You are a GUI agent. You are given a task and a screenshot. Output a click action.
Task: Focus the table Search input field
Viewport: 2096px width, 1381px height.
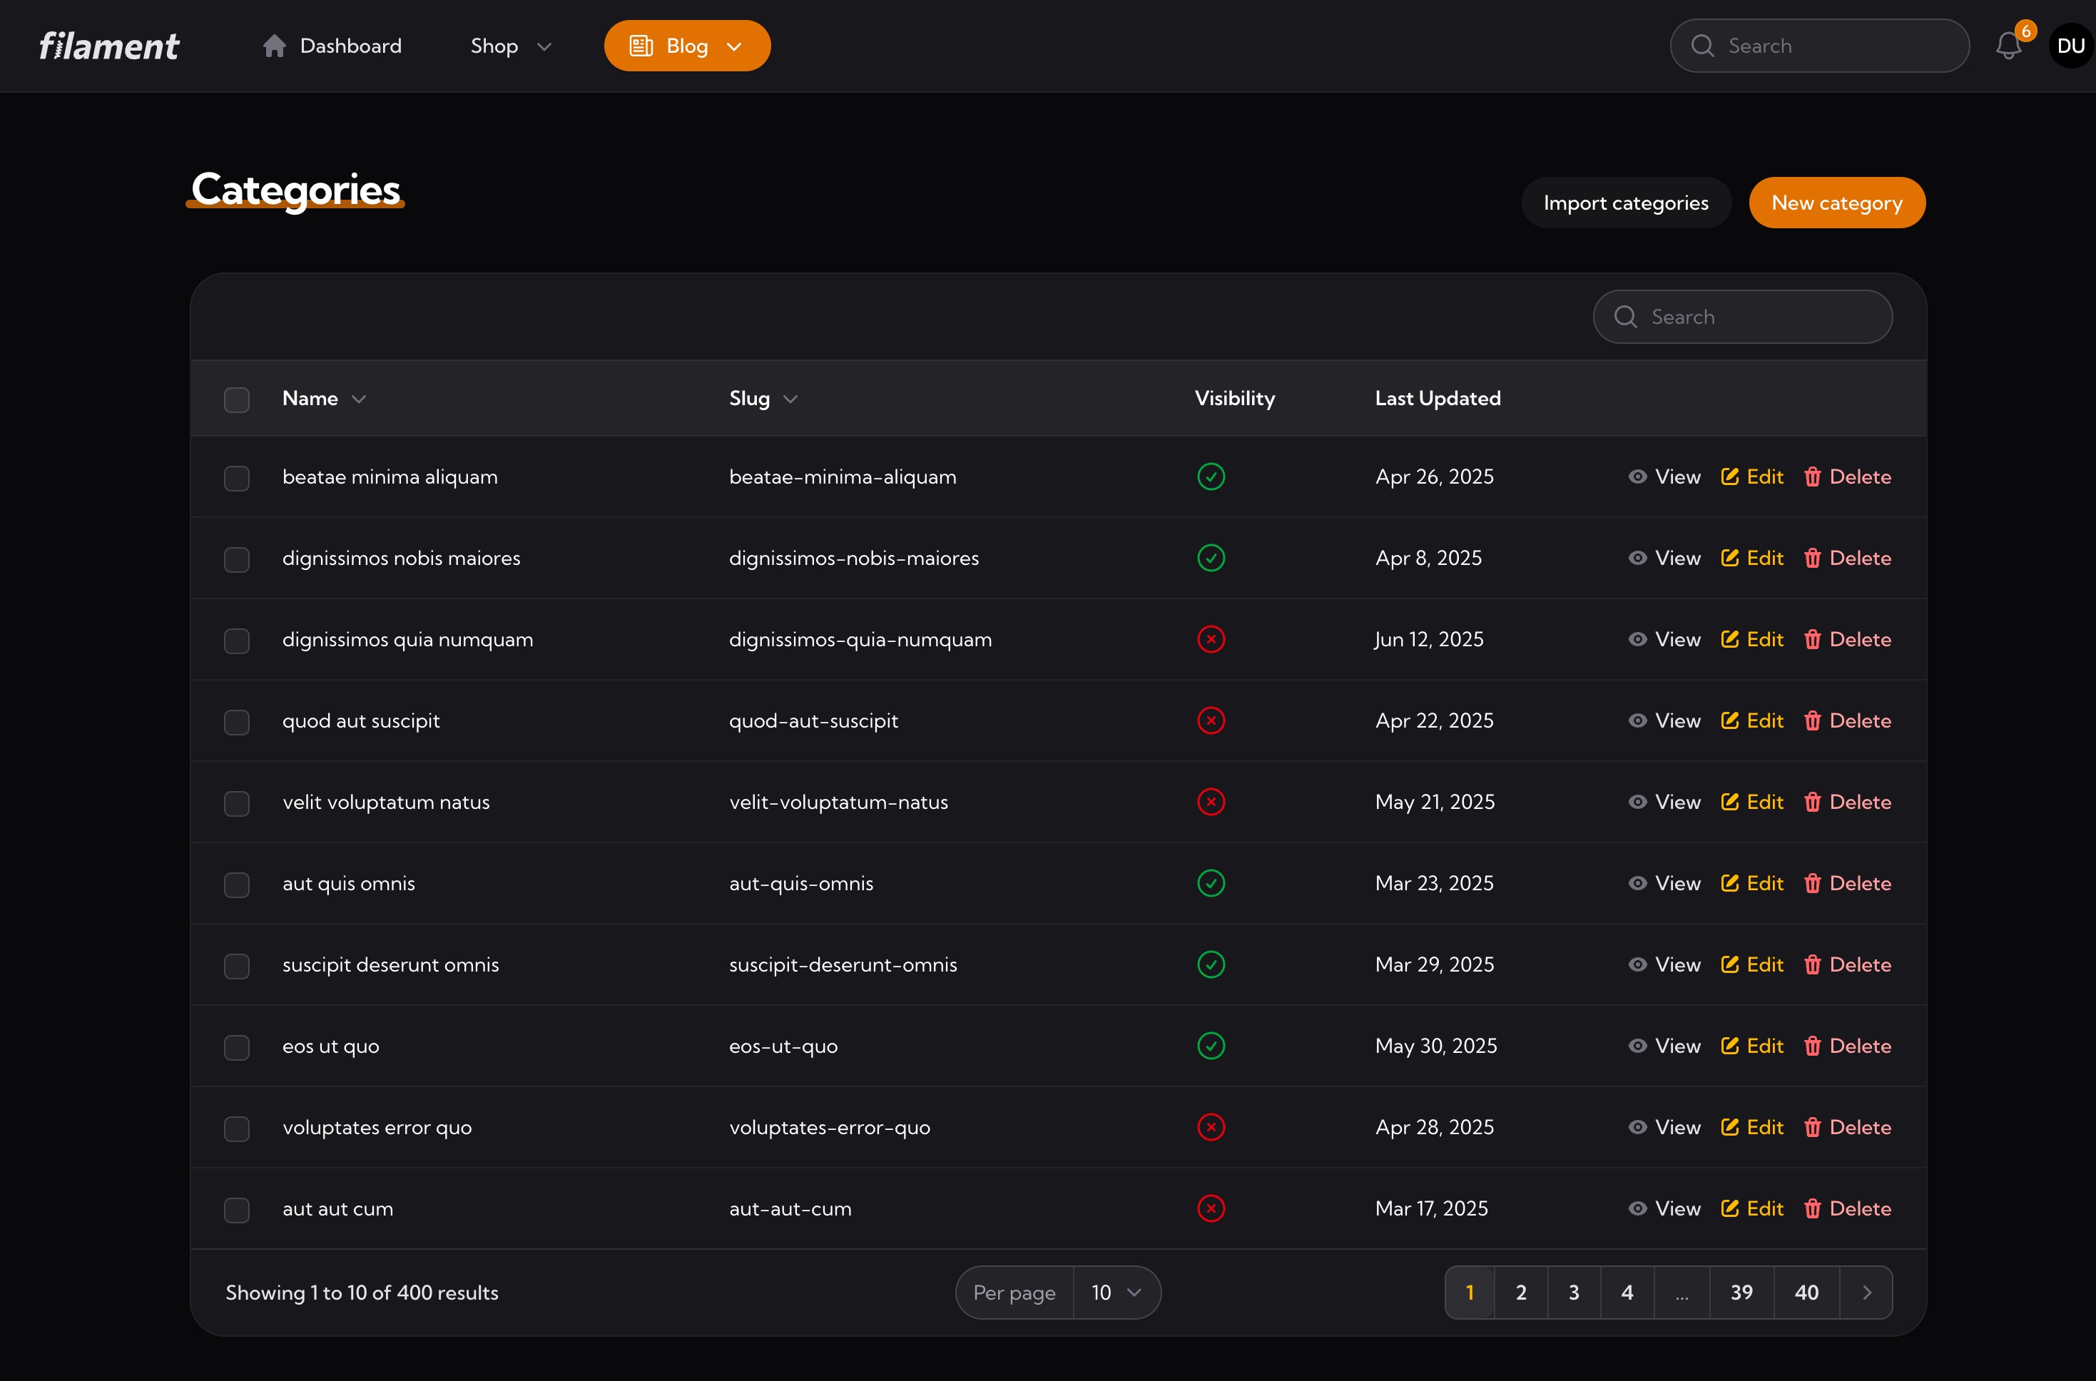pyautogui.click(x=1742, y=317)
